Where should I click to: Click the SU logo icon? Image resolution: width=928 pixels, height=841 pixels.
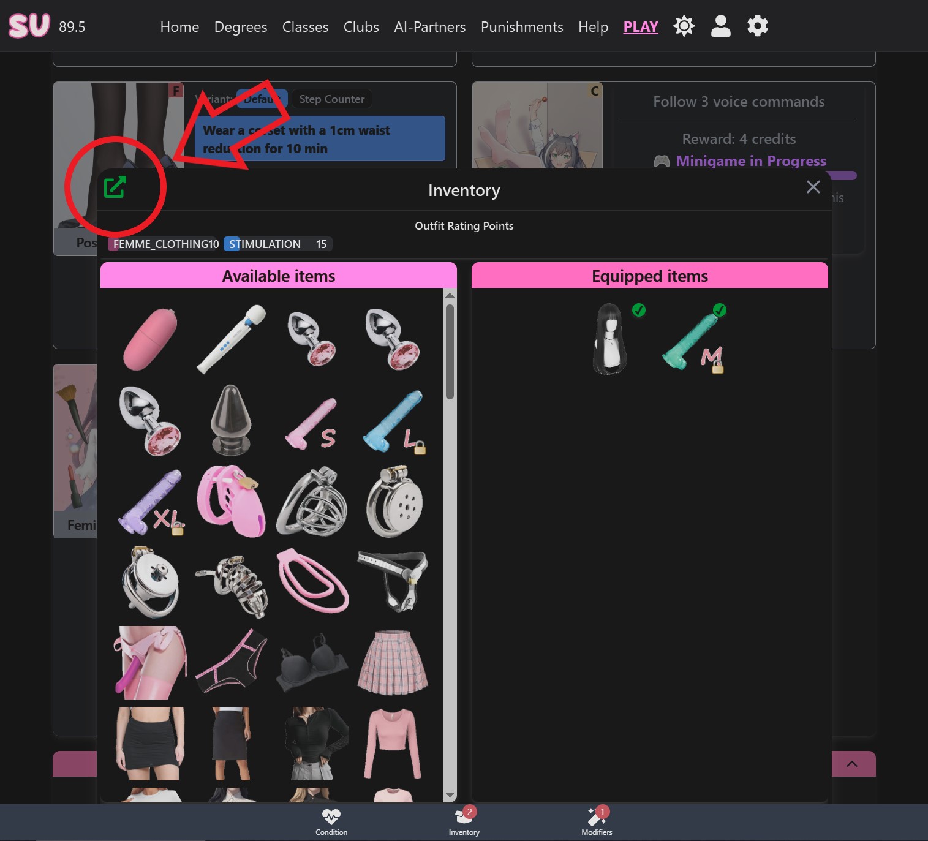point(28,26)
